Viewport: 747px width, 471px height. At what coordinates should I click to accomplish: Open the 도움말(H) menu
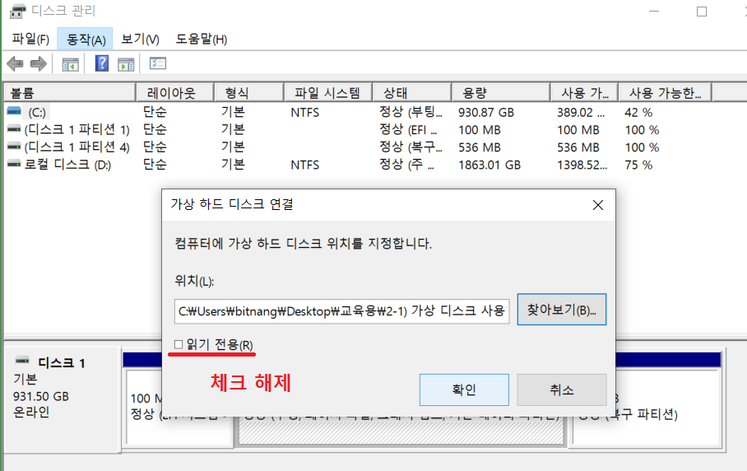tap(201, 39)
